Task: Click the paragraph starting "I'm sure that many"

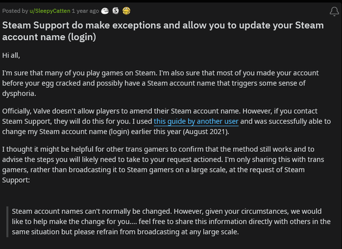Action: (160, 83)
